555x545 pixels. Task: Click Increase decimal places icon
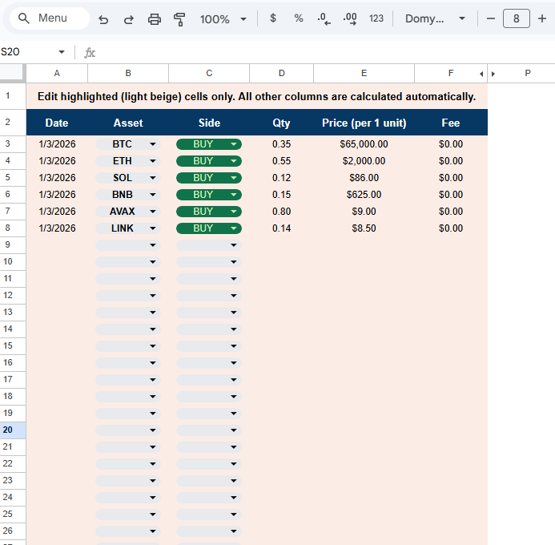[350, 18]
